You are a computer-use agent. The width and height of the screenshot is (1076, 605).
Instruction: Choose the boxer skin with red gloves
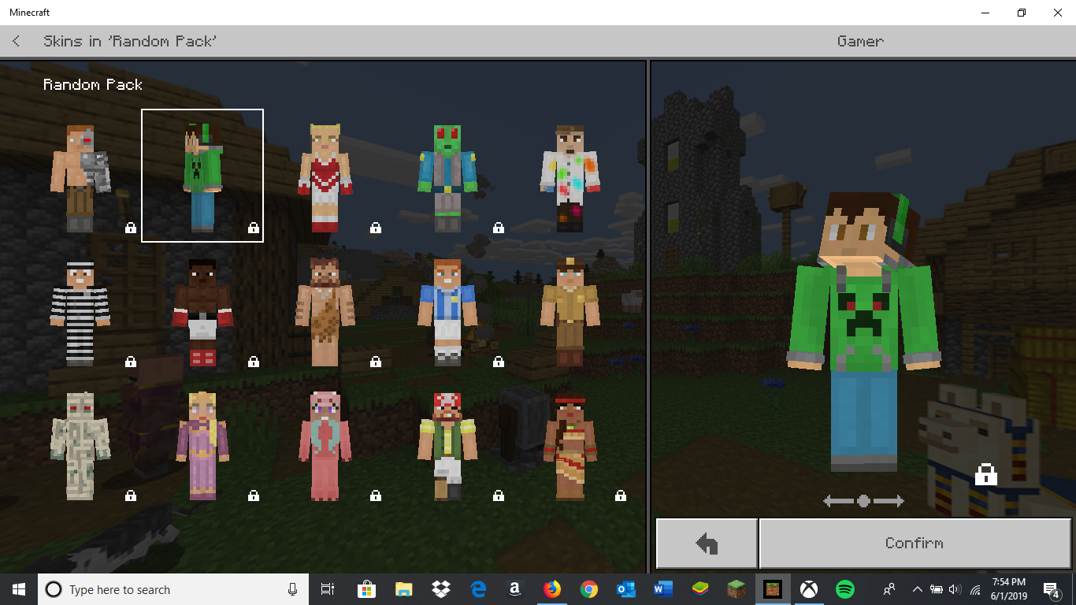click(202, 314)
